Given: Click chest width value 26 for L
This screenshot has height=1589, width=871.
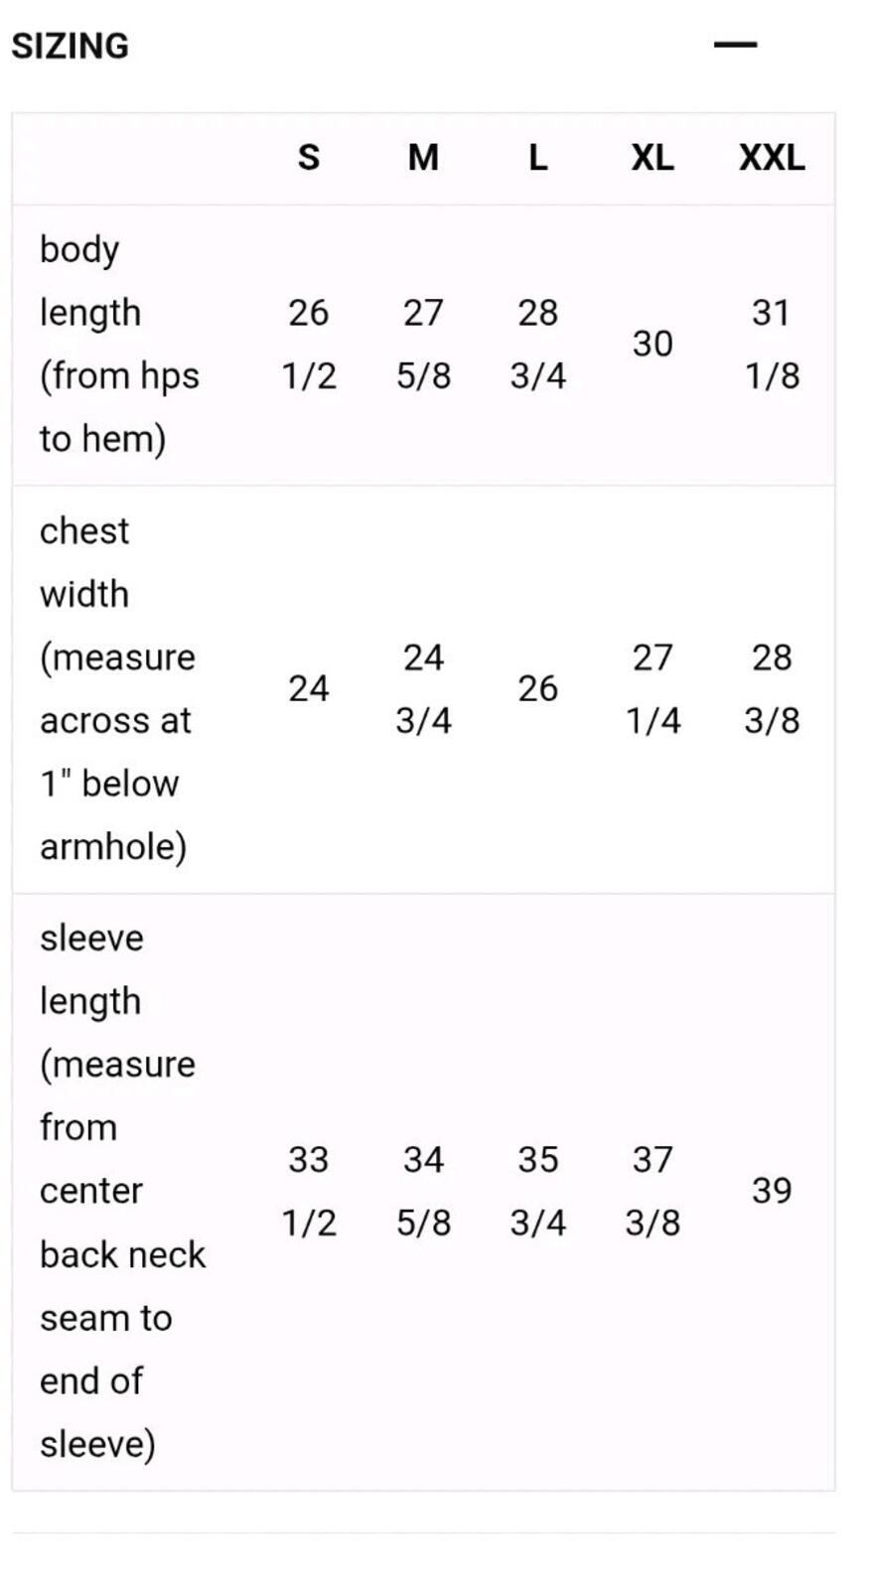Looking at the screenshot, I should (x=537, y=688).
